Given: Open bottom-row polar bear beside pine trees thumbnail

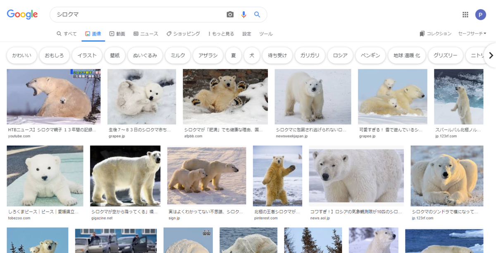Looking at the screenshot, I should click(x=313, y=241).
